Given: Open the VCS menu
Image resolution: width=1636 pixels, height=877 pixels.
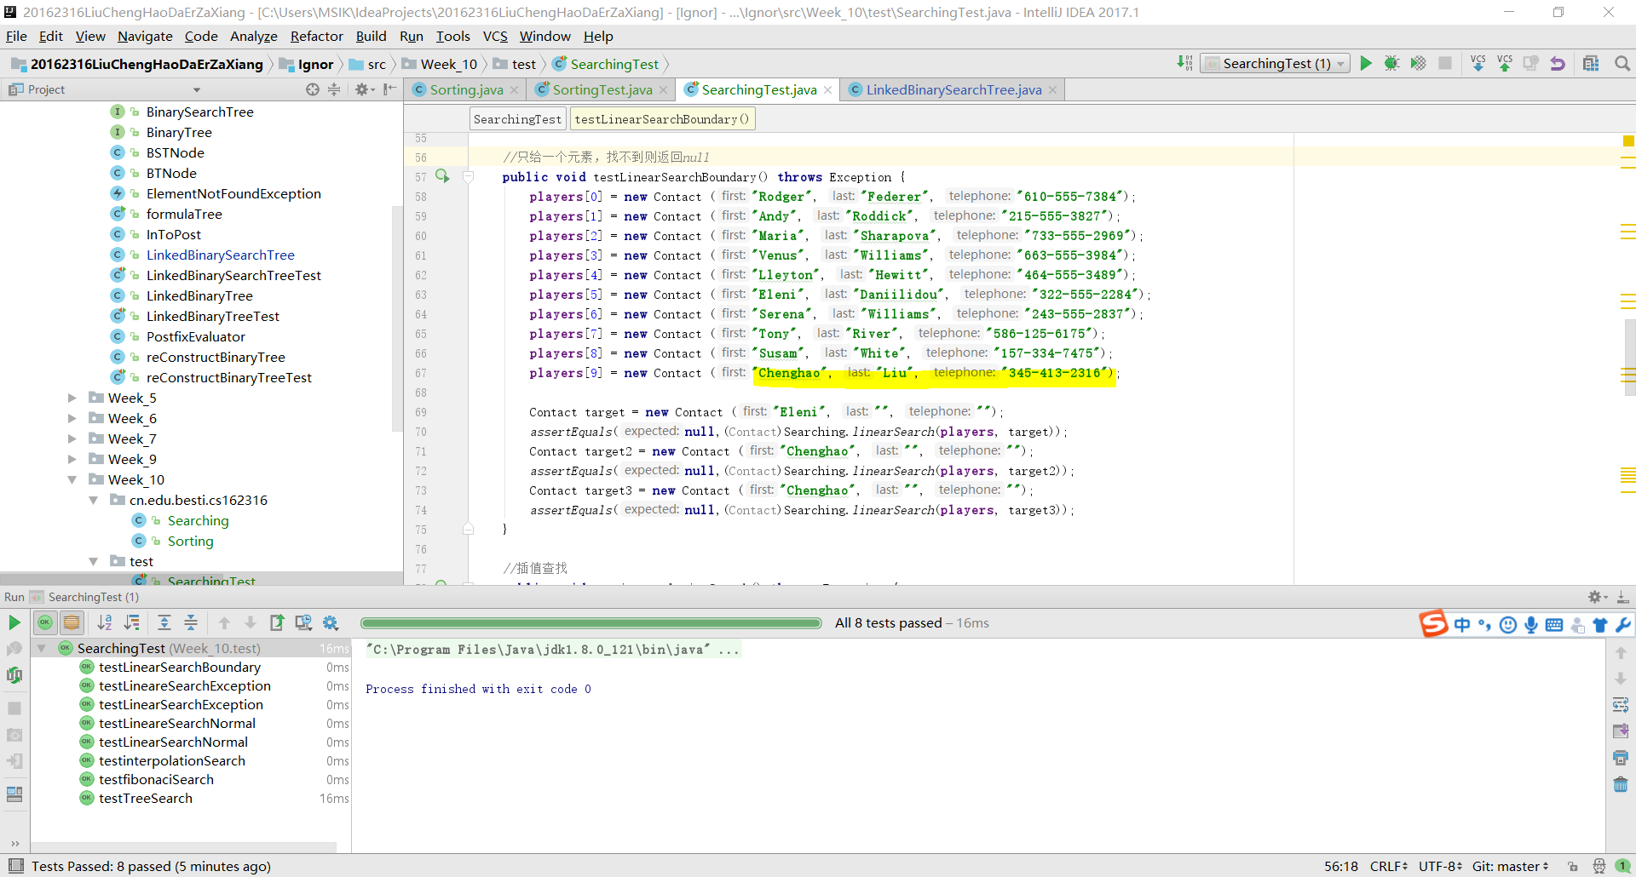Looking at the screenshot, I should [495, 36].
